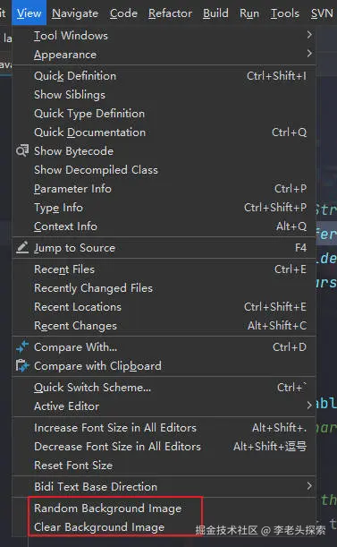Select Compare with Clipboard entry
The width and height of the screenshot is (337, 547).
click(x=164, y=366)
